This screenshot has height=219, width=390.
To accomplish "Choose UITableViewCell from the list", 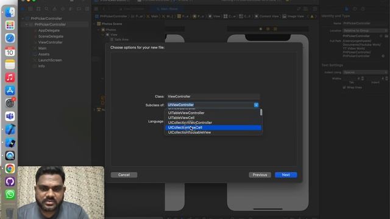I will click(213, 117).
